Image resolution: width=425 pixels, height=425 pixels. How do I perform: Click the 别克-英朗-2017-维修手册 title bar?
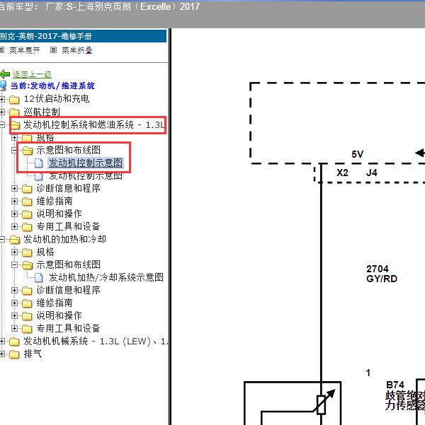83,36
